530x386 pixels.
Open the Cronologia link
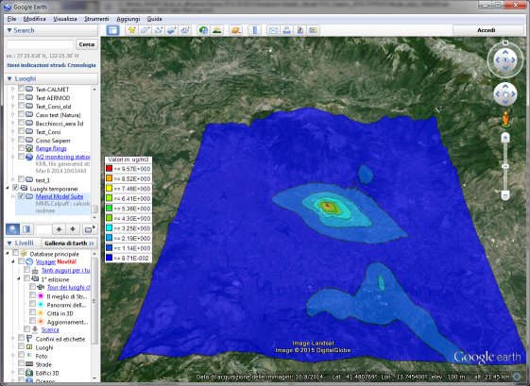coord(81,65)
